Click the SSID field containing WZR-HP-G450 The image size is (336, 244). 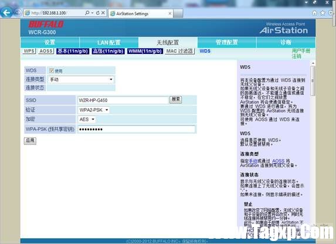pos(123,100)
